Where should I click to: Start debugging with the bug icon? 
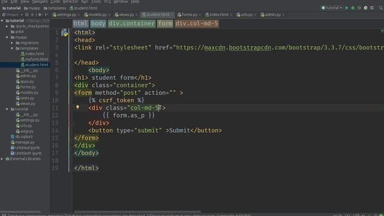353,8
